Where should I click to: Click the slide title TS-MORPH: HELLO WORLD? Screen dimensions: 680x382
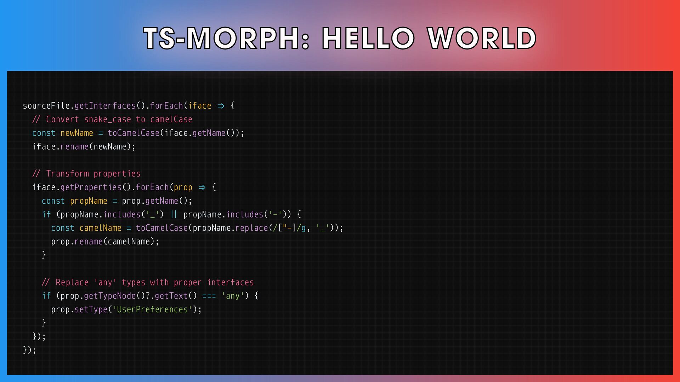pos(340,38)
